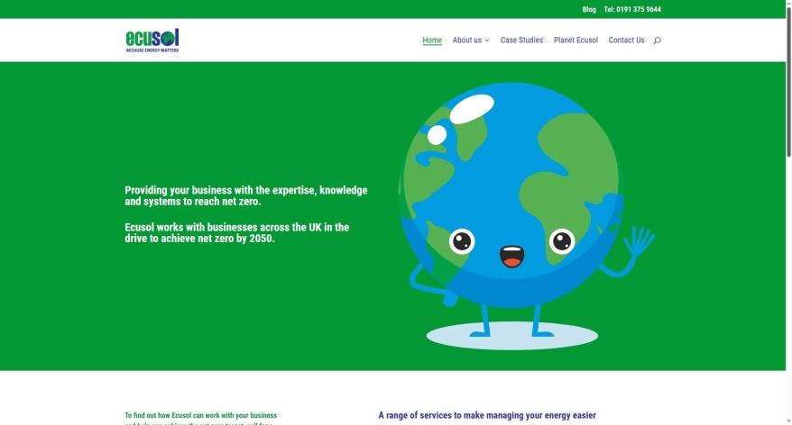Screen dimensions: 792x425
Task: Open the Planet Ecusol menu item
Action: (576, 41)
